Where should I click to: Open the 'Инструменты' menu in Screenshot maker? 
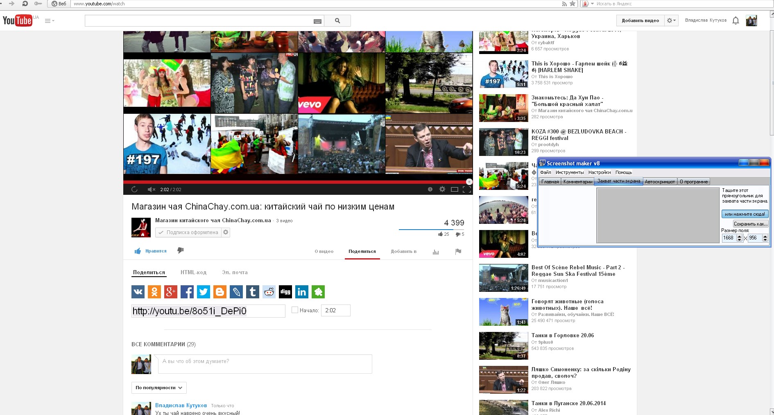click(570, 172)
